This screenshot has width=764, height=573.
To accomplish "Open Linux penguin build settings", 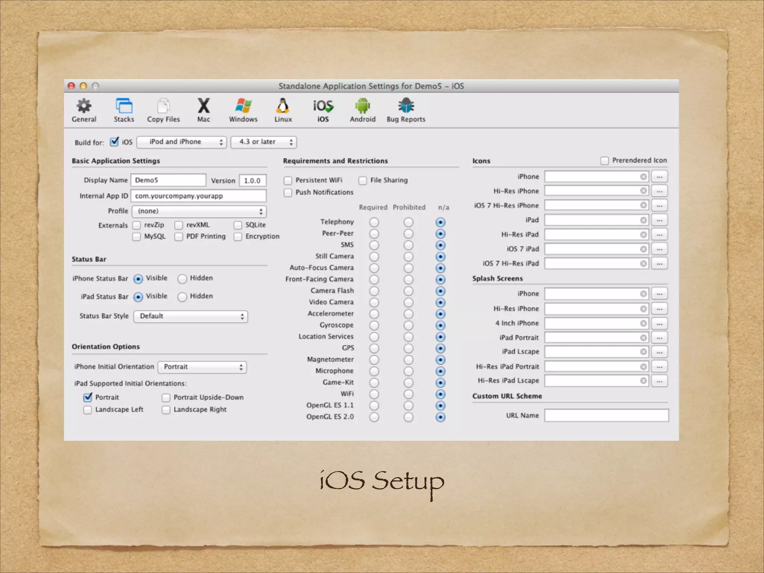I will point(283,110).
